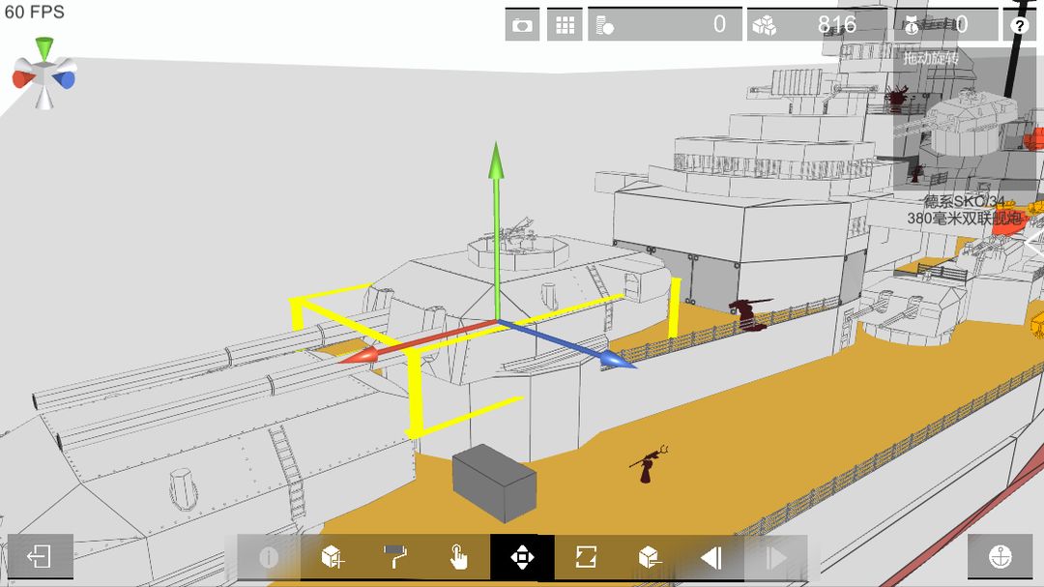This screenshot has height=587, width=1044.
Task: Click the green cone on orientation gizmo
Action: click(44, 48)
